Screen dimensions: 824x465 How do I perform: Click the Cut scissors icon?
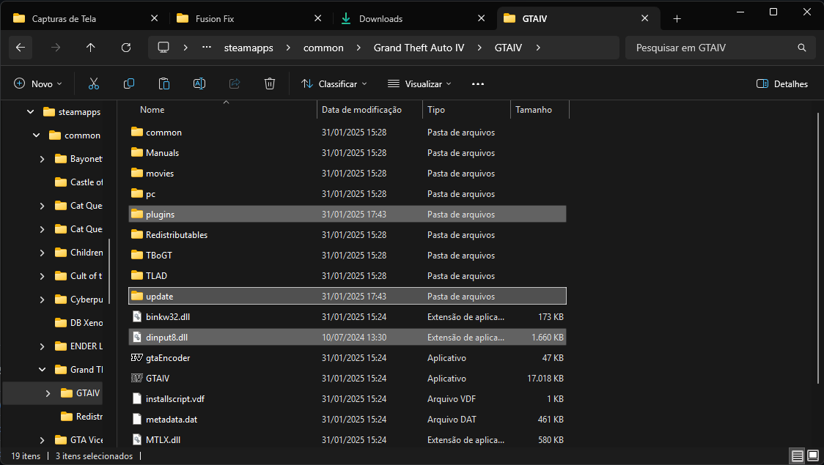[x=94, y=84]
